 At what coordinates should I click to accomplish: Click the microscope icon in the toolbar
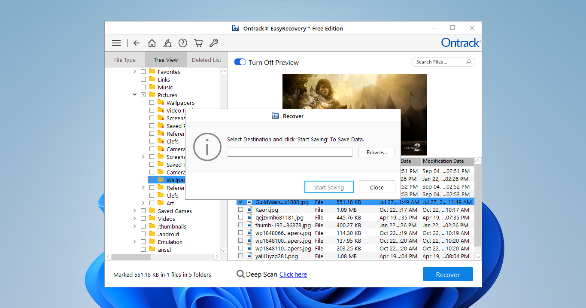[x=167, y=43]
